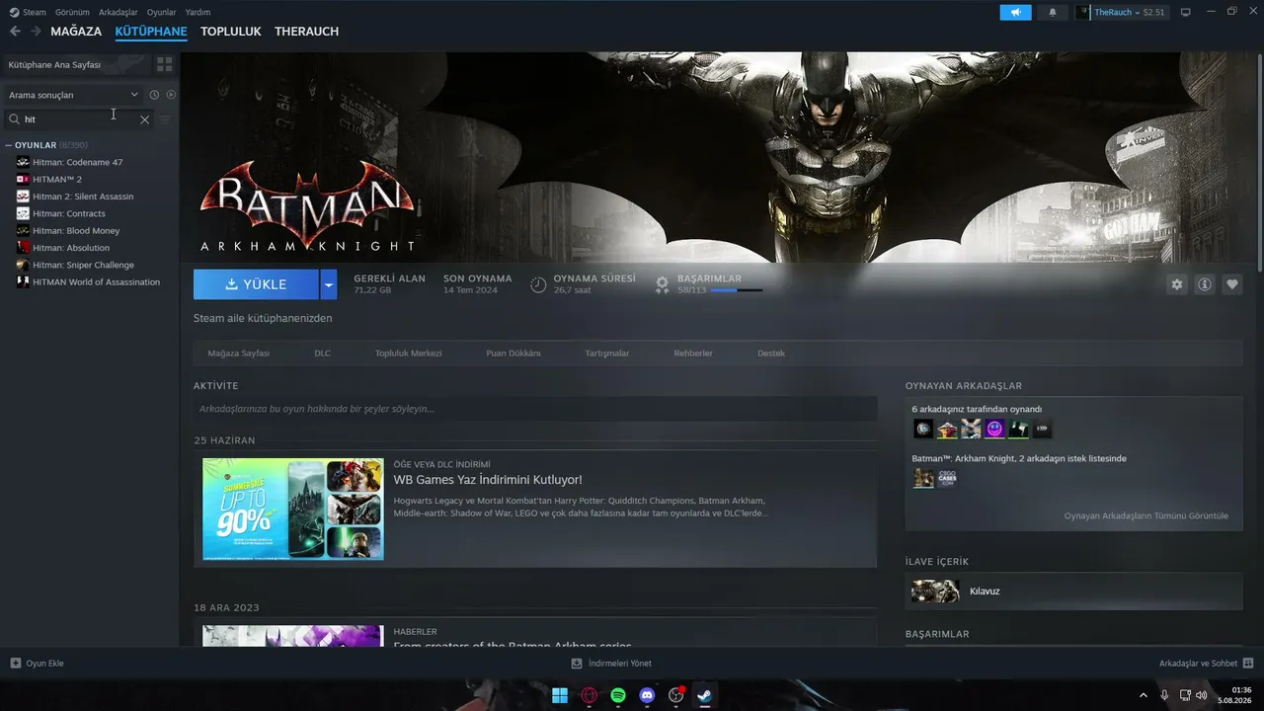The width and height of the screenshot is (1264, 711).
Task: Open Hitman: Codename 47 game icon
Action: coord(23,162)
